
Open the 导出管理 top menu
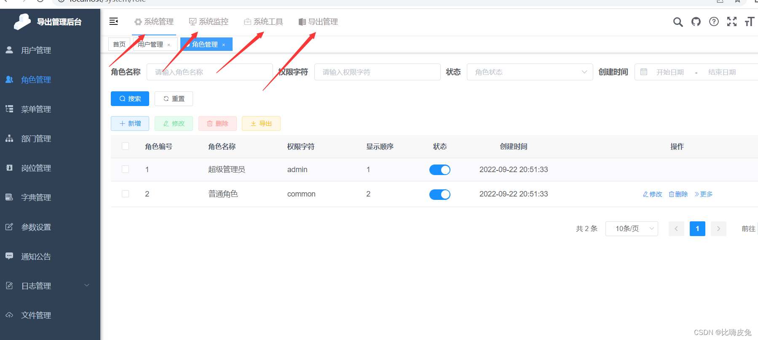pyautogui.click(x=318, y=21)
